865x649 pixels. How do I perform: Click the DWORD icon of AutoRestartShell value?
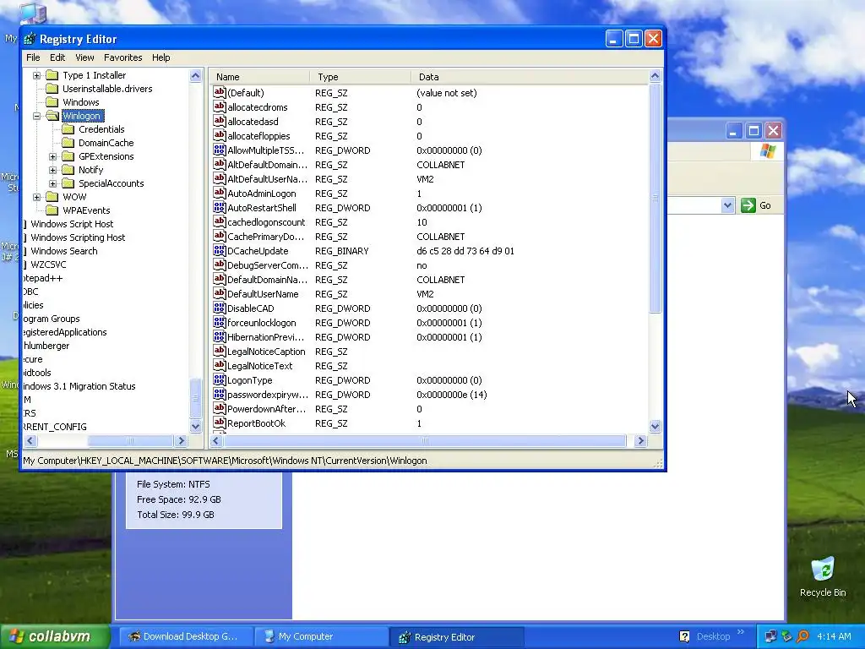220,208
